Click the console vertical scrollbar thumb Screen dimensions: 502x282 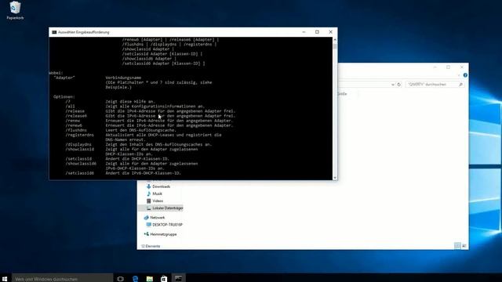click(335, 45)
